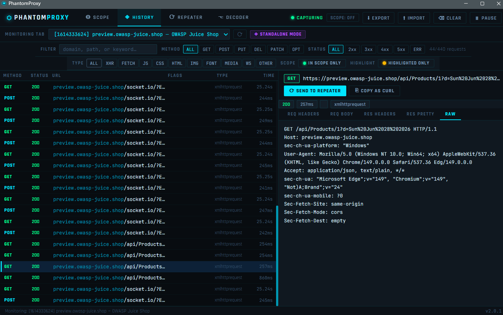
Task: Select the highlighted api/Products row with 257ms
Action: click(138, 267)
